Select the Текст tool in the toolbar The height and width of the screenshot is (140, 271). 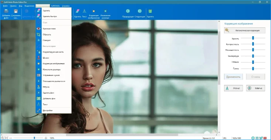click(x=84, y=13)
